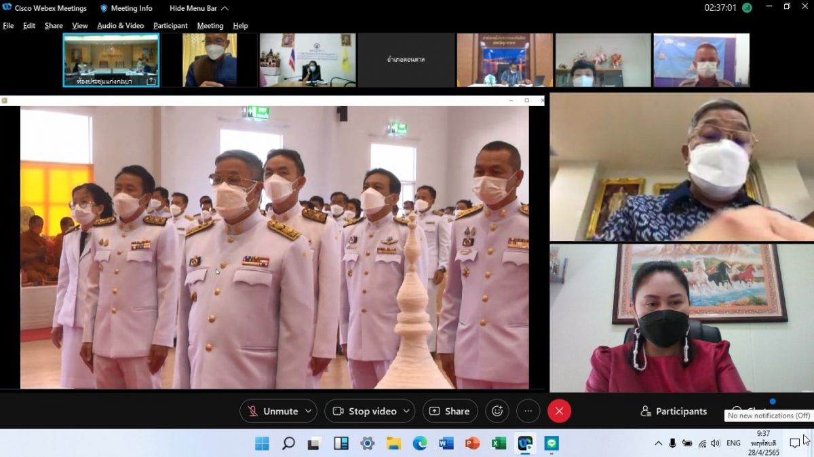814x457 pixels.
Task: Click the Webex icon in the taskbar
Action: [x=525, y=443]
